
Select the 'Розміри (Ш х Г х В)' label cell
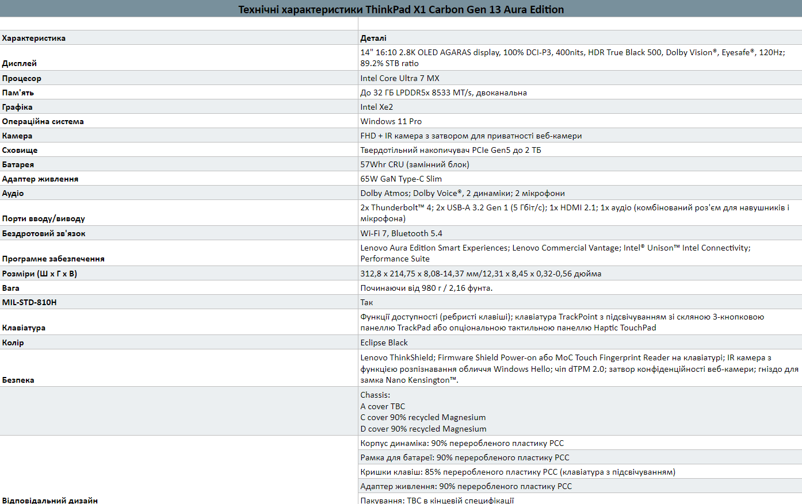point(179,274)
